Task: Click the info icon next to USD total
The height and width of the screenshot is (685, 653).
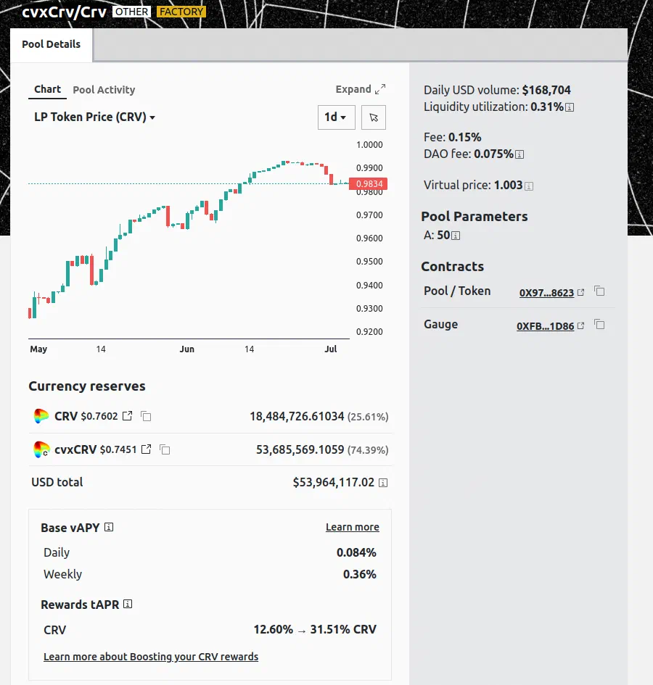Action: 383,483
